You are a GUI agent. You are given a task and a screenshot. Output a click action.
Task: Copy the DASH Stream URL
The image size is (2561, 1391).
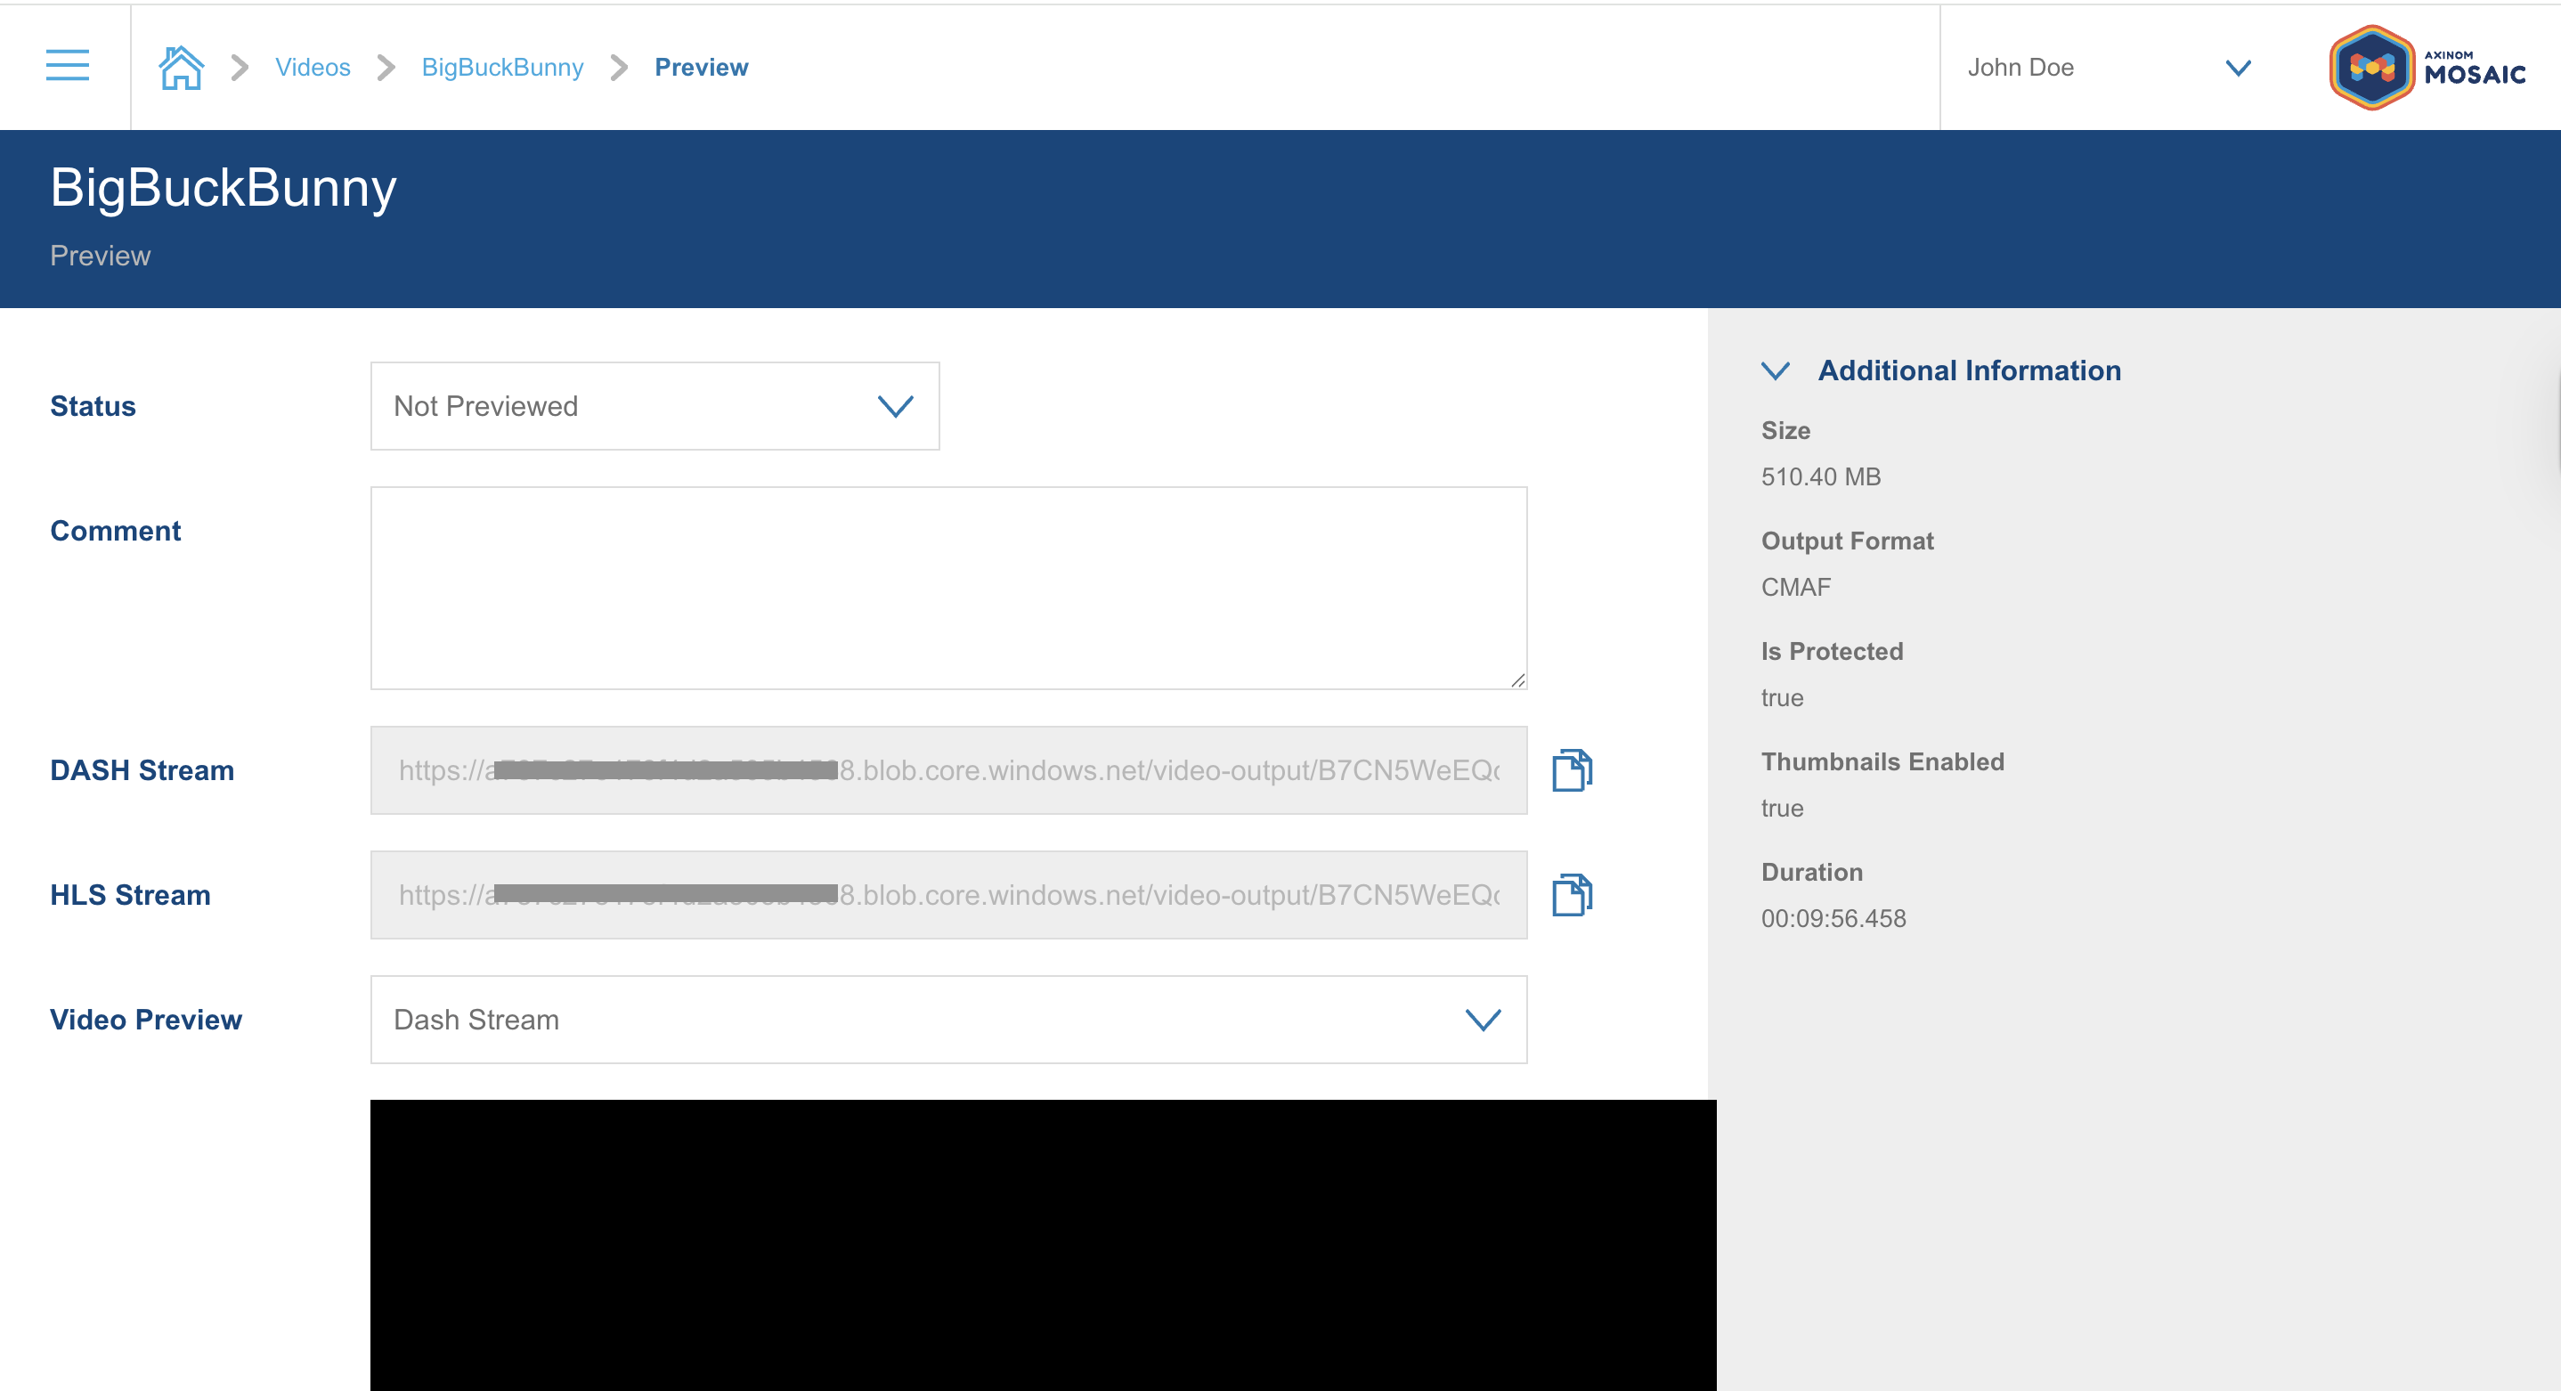click(x=1572, y=769)
